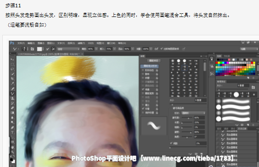
Task: Open the 自定 brush combination dropdown
Action: [68, 49]
